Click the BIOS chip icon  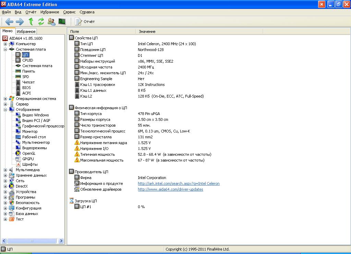point(18,88)
